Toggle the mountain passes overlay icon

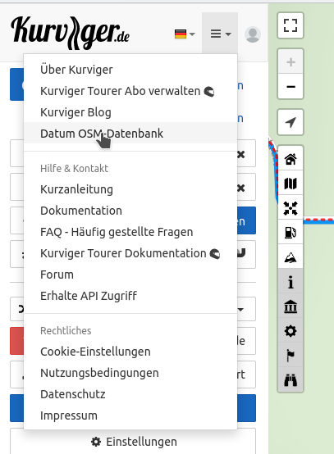291,257
